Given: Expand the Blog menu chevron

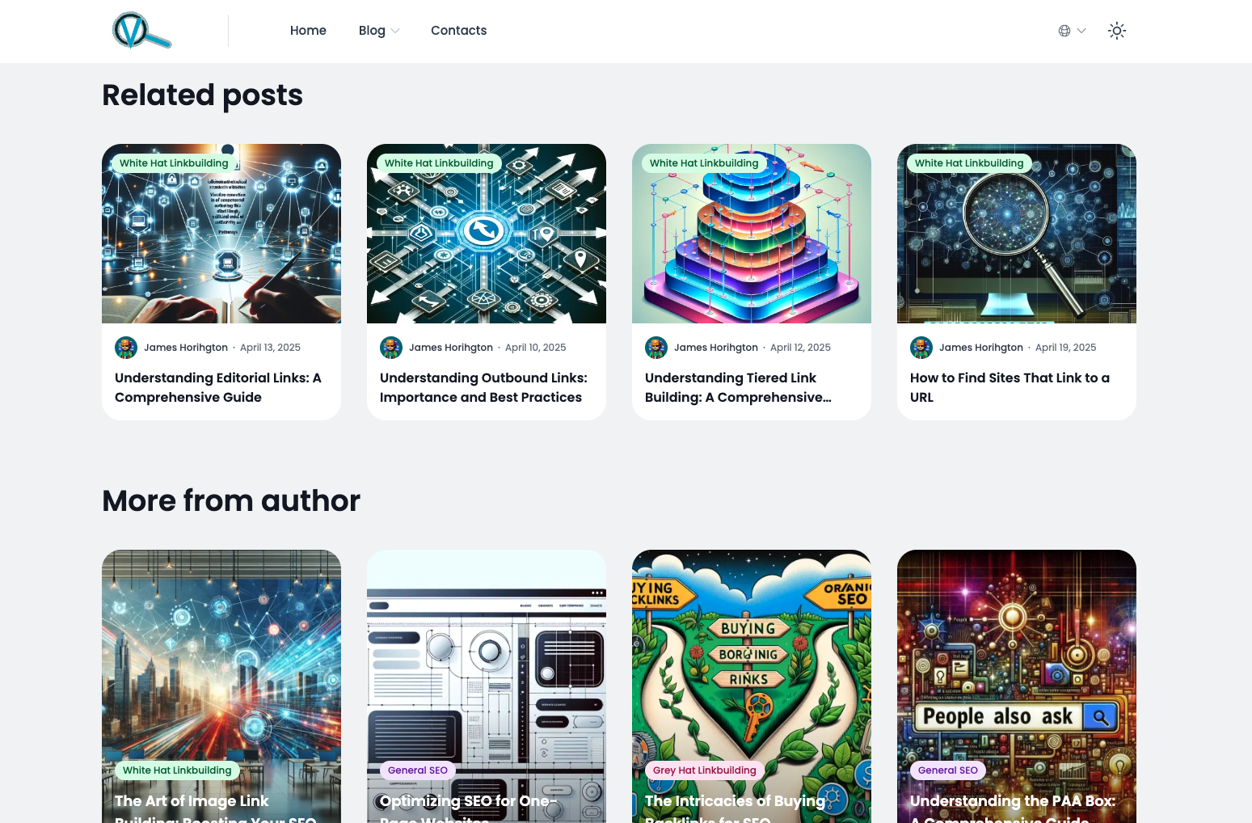Looking at the screenshot, I should [x=395, y=31].
